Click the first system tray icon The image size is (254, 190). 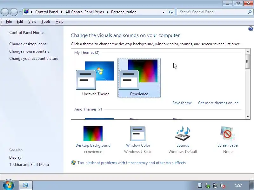click(x=200, y=186)
